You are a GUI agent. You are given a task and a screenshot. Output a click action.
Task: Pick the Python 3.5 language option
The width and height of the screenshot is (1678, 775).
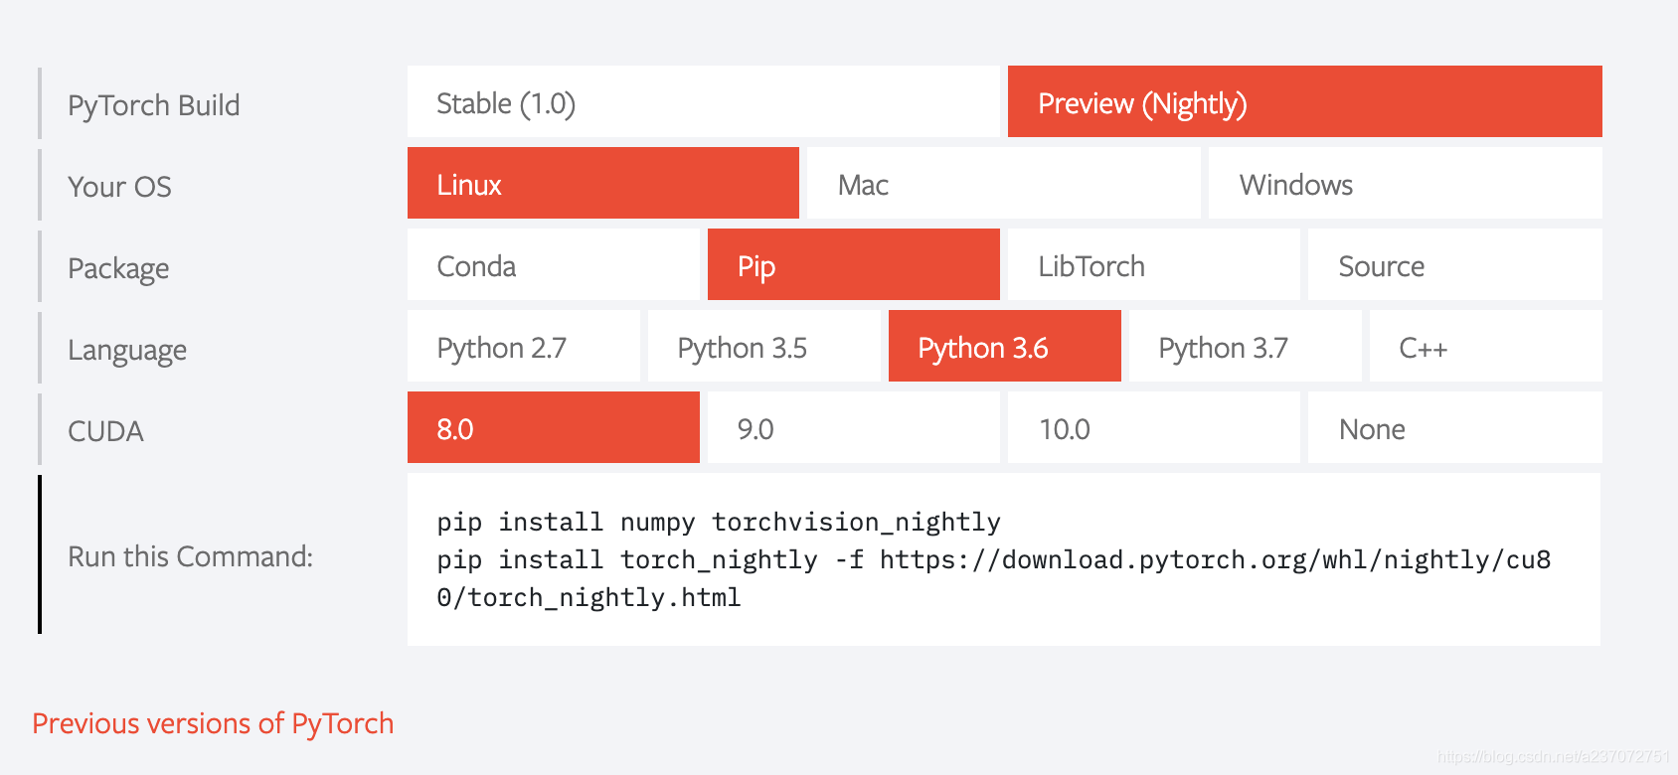(763, 347)
